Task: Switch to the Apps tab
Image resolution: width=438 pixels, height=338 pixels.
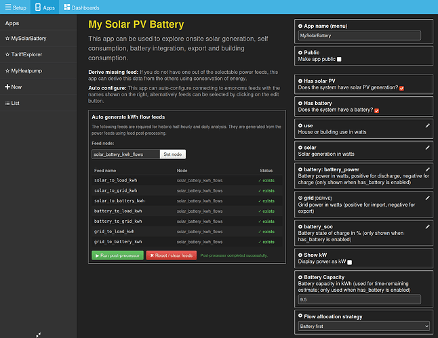Action: [x=45, y=7]
